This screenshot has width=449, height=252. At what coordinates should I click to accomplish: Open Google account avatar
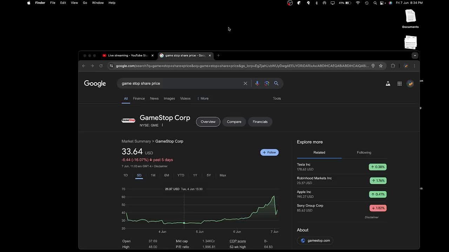pos(410,83)
